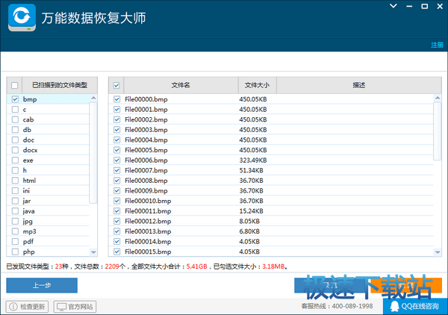Select the java file type row
Viewport: 448px width, 315px height.
coord(49,211)
